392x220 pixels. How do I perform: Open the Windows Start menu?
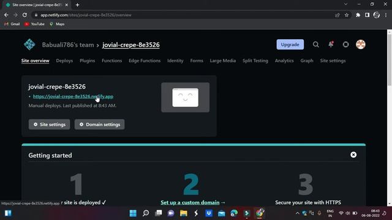pos(133,213)
